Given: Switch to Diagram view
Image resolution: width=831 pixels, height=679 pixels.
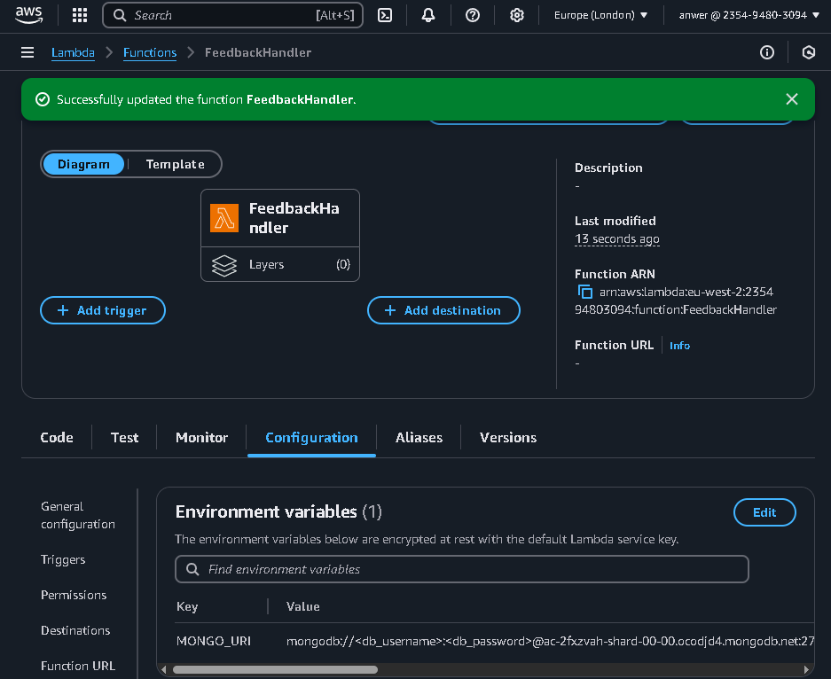Looking at the screenshot, I should pyautogui.click(x=83, y=164).
